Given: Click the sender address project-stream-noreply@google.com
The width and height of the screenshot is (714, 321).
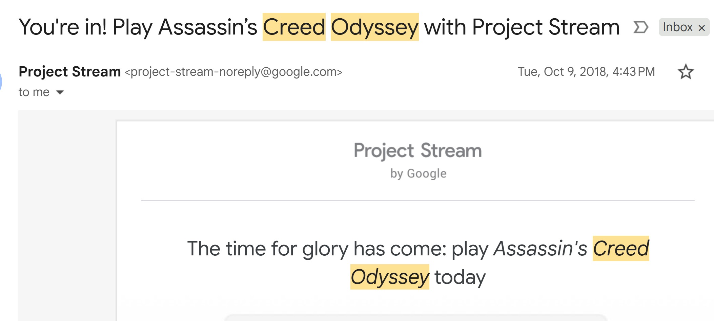Looking at the screenshot, I should click(x=233, y=72).
